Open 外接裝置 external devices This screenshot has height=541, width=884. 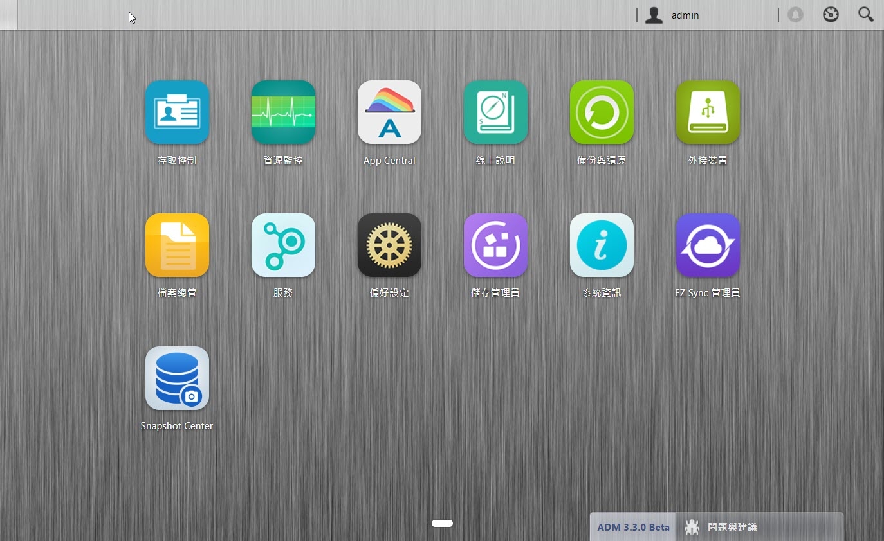[x=708, y=112]
